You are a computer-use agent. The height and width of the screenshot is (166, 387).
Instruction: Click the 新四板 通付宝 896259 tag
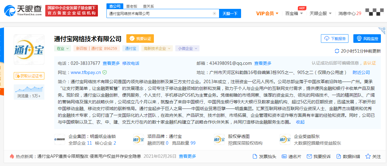(x=97, y=48)
